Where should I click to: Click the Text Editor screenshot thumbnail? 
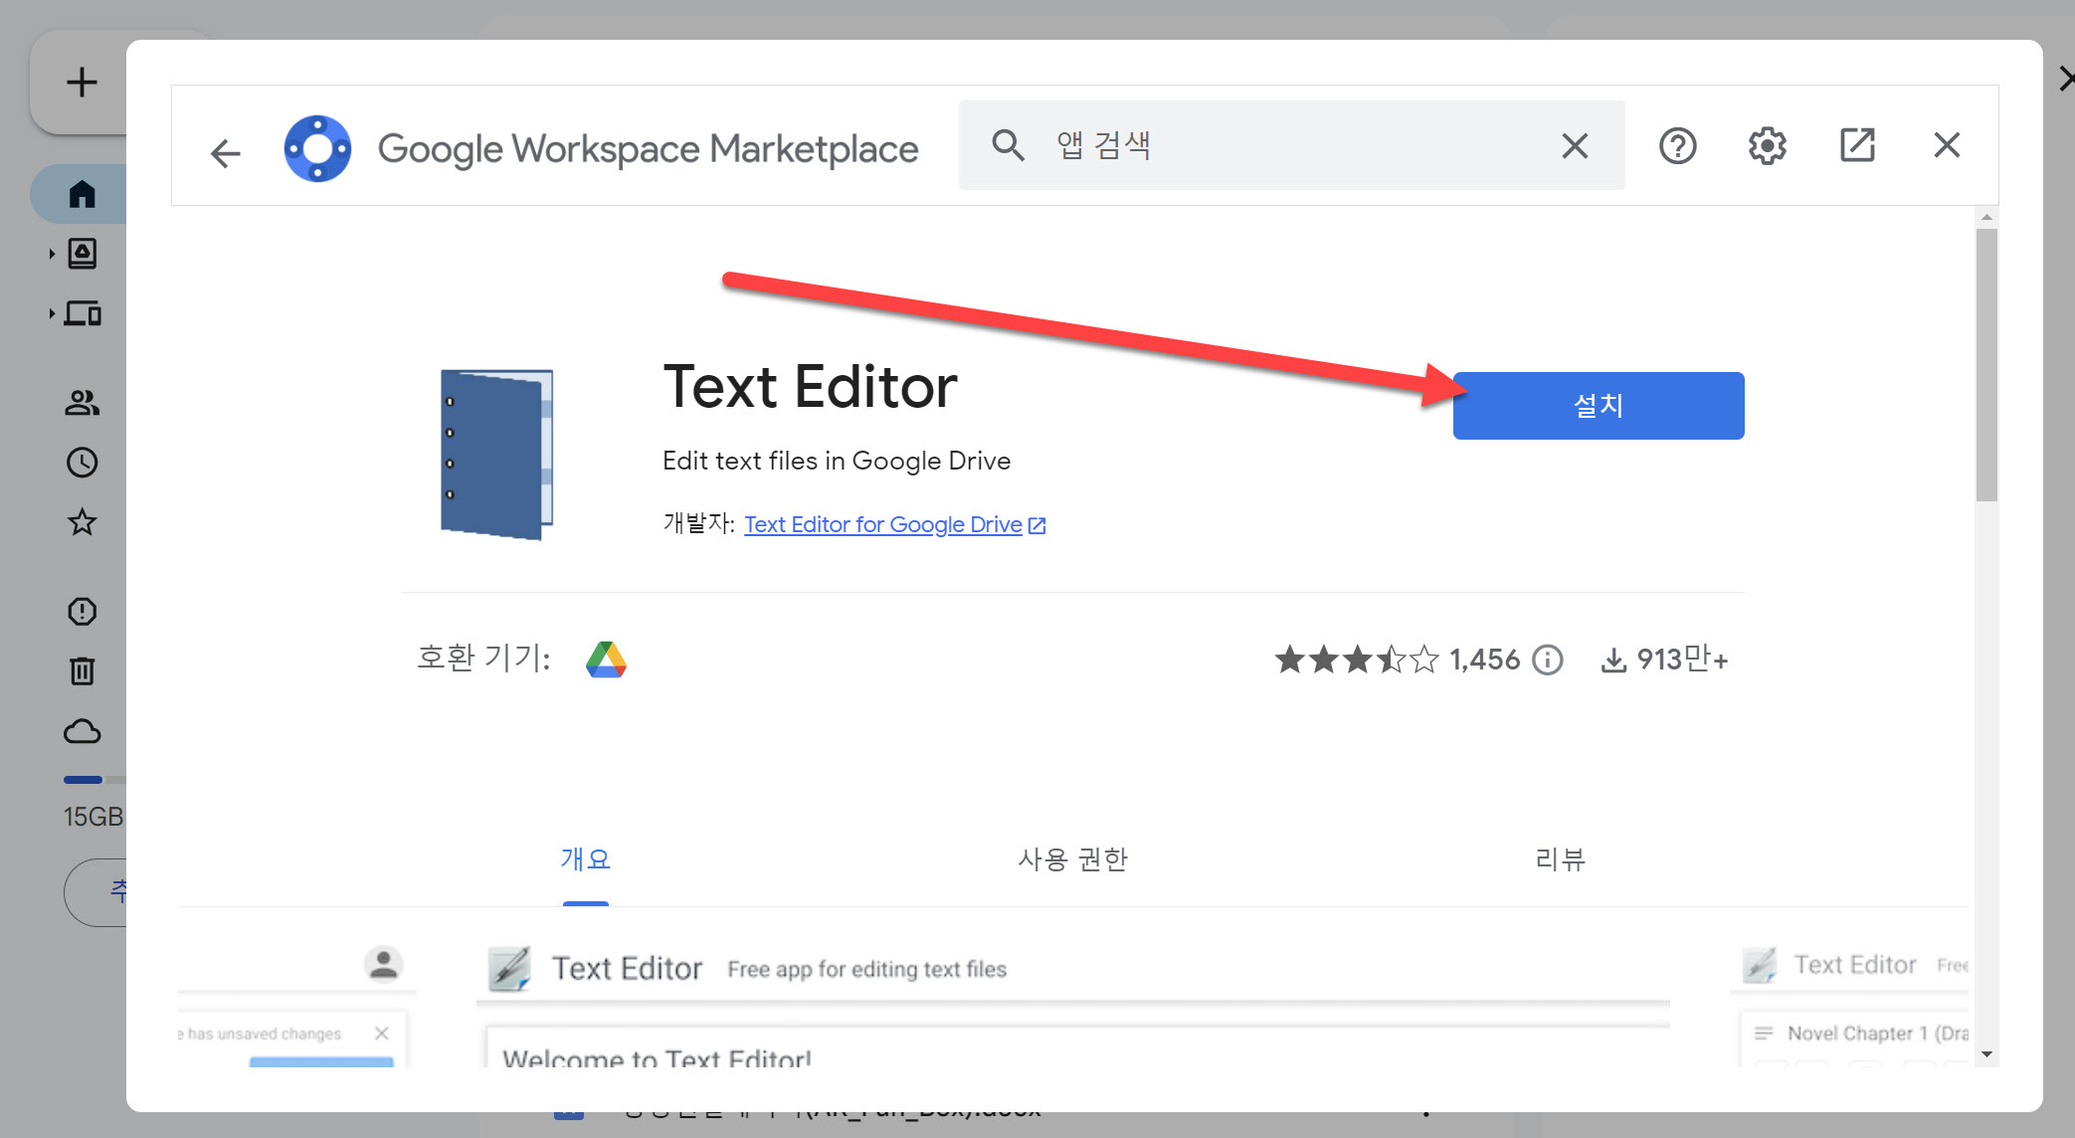[1072, 1005]
